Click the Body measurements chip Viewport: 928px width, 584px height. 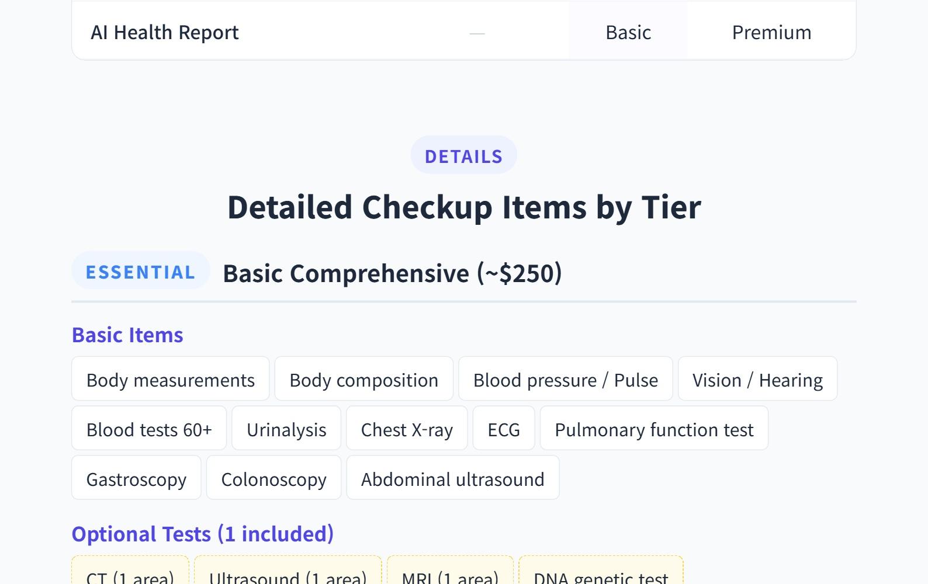pyautogui.click(x=170, y=380)
